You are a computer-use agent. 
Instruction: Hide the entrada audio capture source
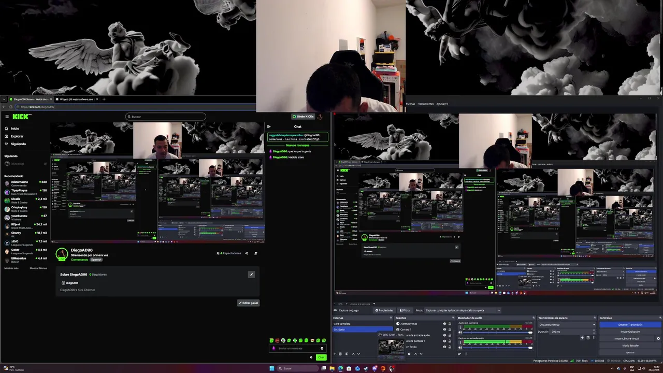click(x=444, y=335)
